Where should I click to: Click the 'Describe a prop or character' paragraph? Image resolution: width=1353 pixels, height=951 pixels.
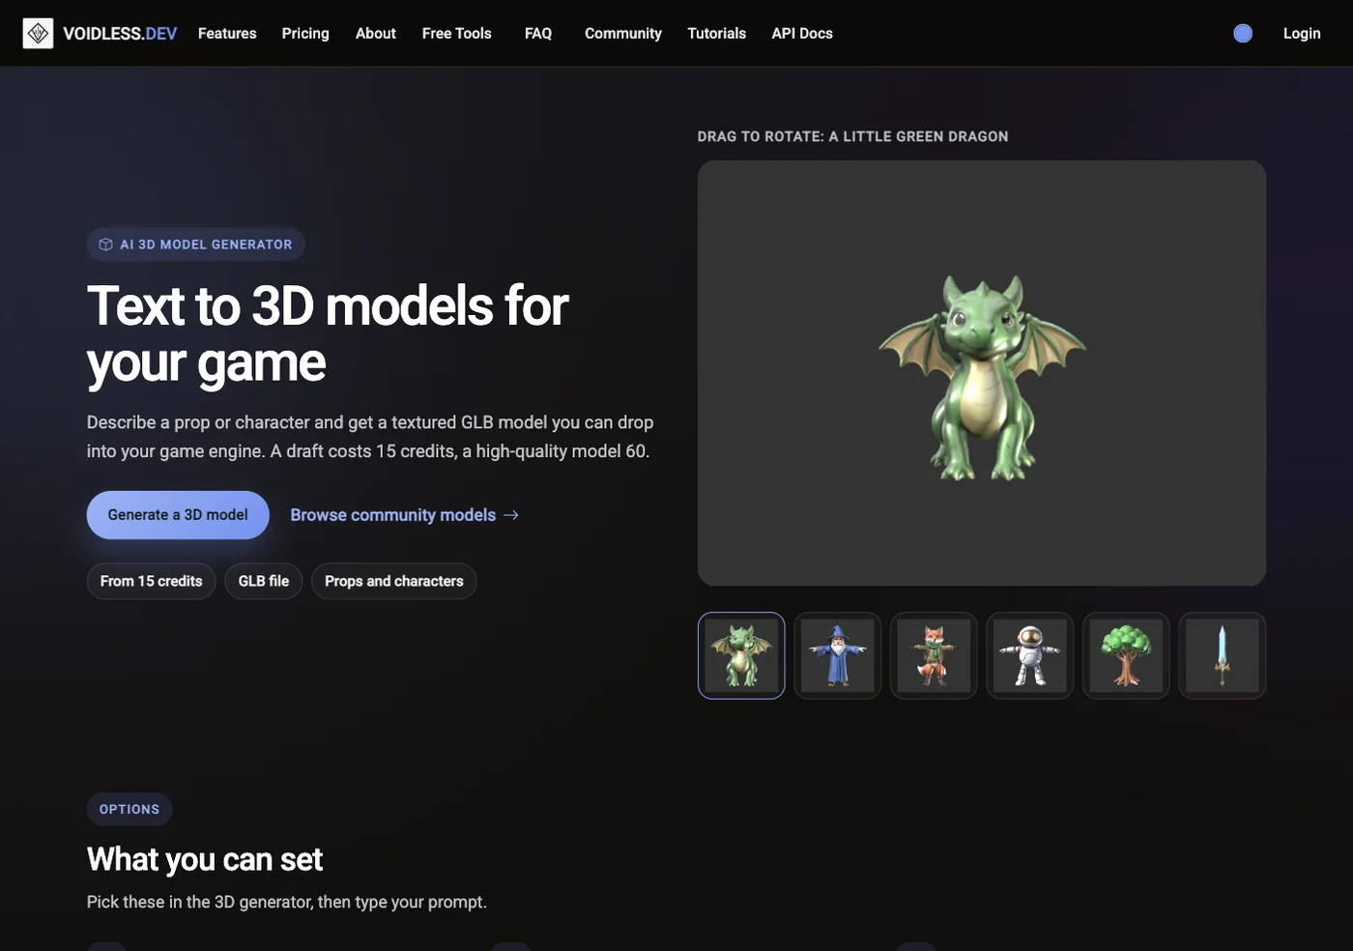pos(370,437)
